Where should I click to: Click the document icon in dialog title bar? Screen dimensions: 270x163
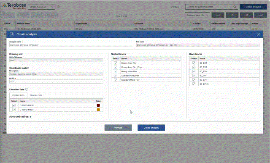[11, 34]
